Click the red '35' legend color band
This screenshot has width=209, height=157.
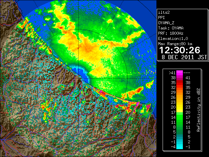click(x=180, y=83)
